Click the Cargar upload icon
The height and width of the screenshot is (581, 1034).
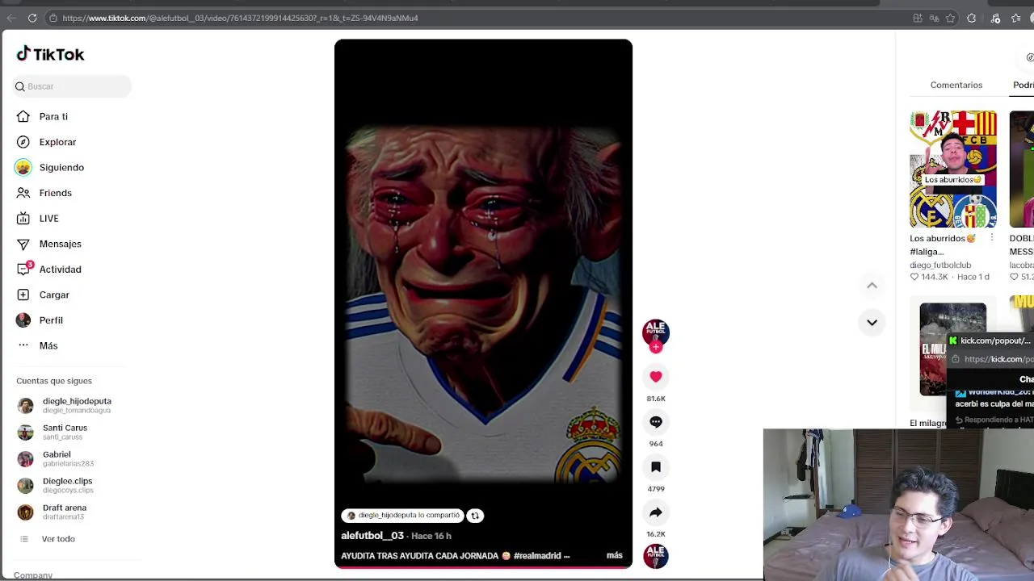[23, 295]
